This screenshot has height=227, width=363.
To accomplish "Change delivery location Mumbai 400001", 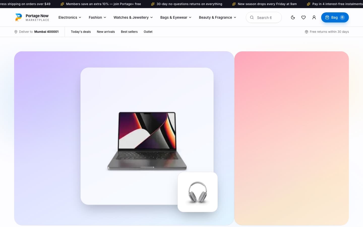I will point(46,32).
